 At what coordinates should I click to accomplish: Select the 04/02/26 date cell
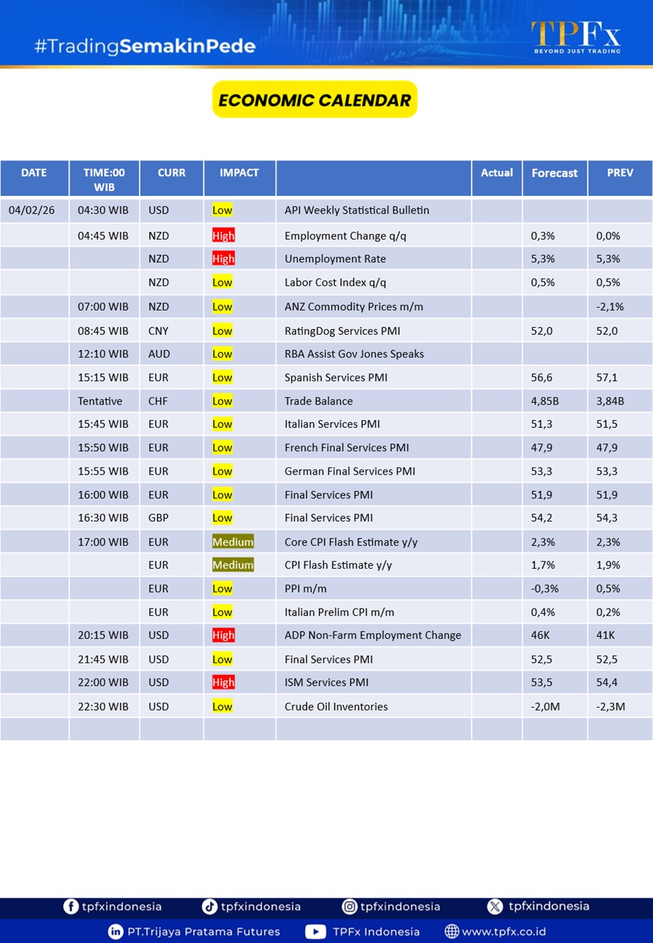tap(31, 210)
